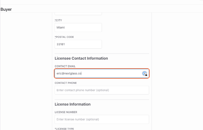Click the Licensee Contact Information heading
This screenshot has height=130, width=203.
tap(81, 58)
